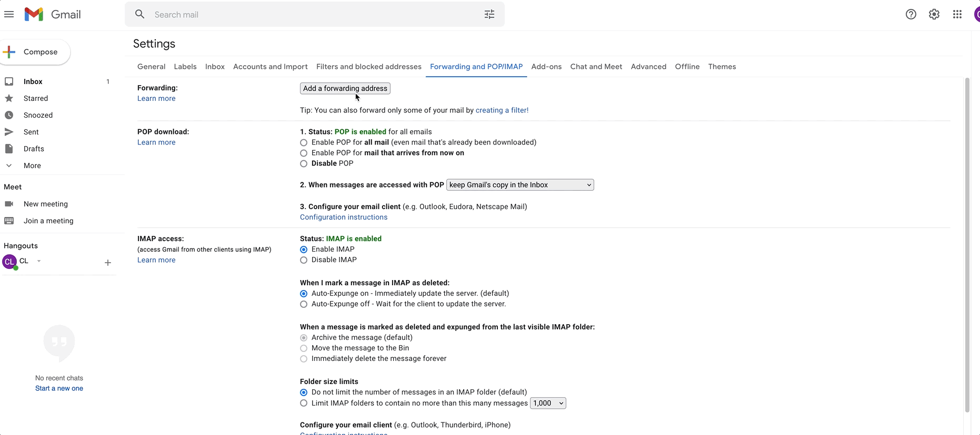Open Learn more under Forwarding

[156, 99]
